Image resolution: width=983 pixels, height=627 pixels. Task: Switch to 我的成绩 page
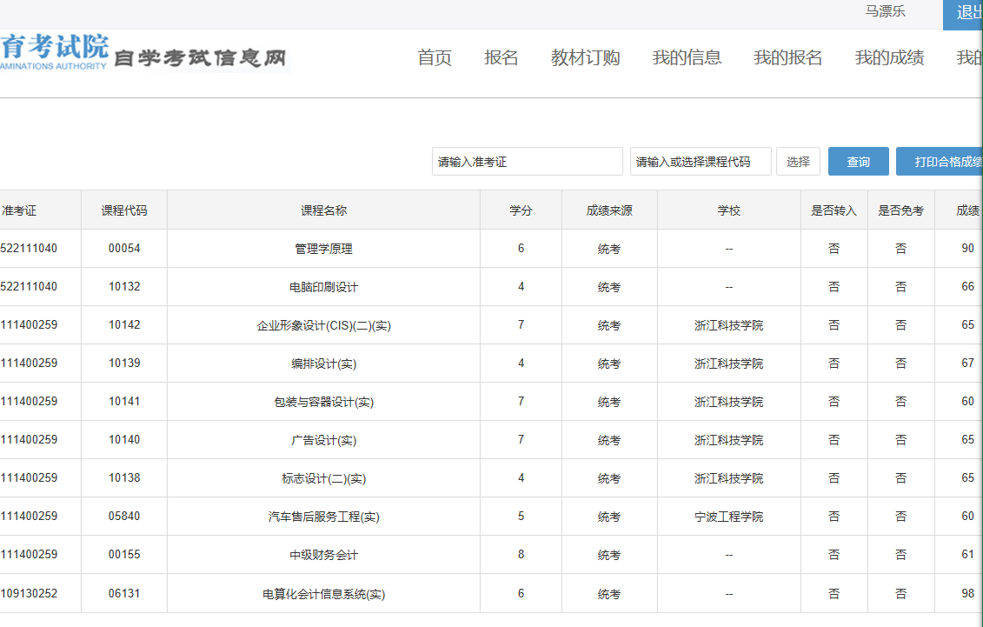pyautogui.click(x=889, y=57)
